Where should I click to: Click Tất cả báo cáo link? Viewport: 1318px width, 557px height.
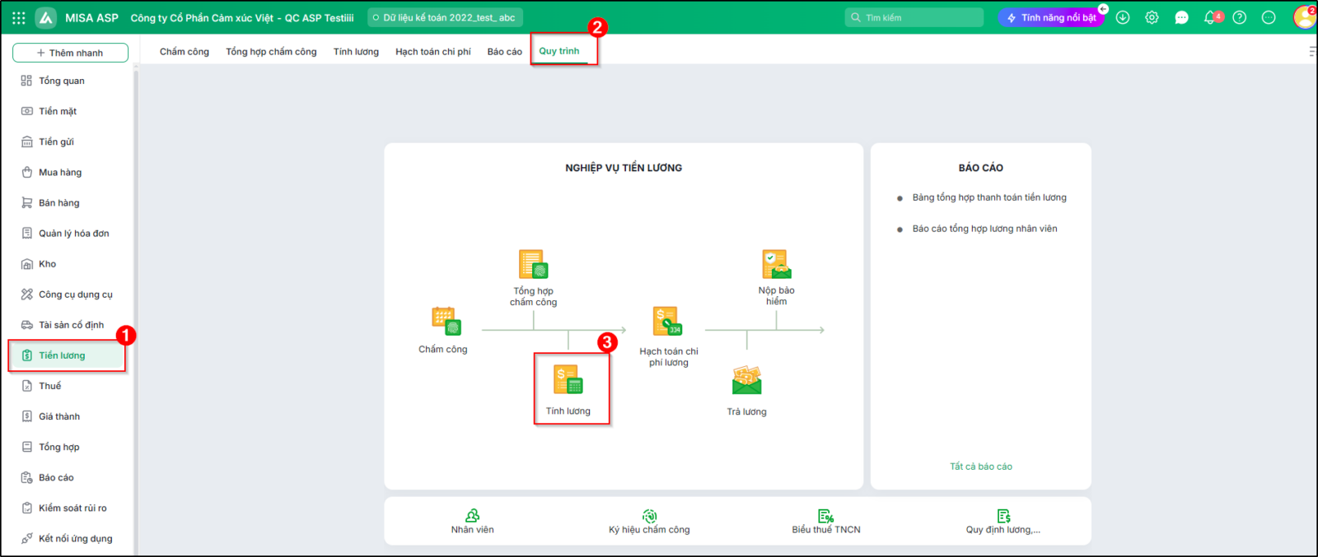click(981, 466)
